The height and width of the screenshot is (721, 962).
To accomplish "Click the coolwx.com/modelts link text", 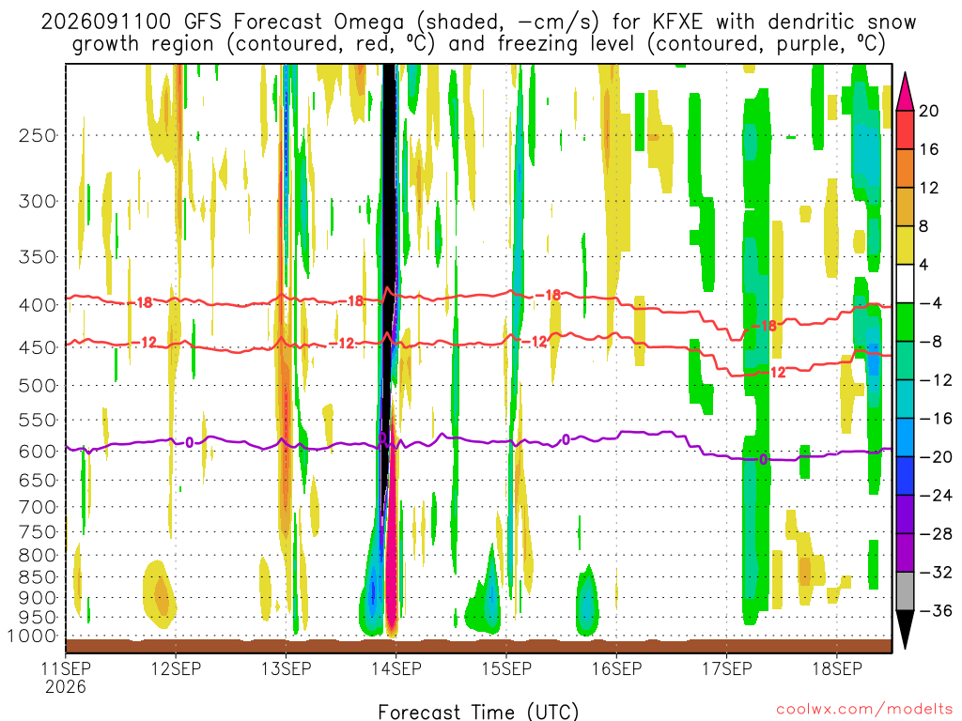I will click(864, 710).
